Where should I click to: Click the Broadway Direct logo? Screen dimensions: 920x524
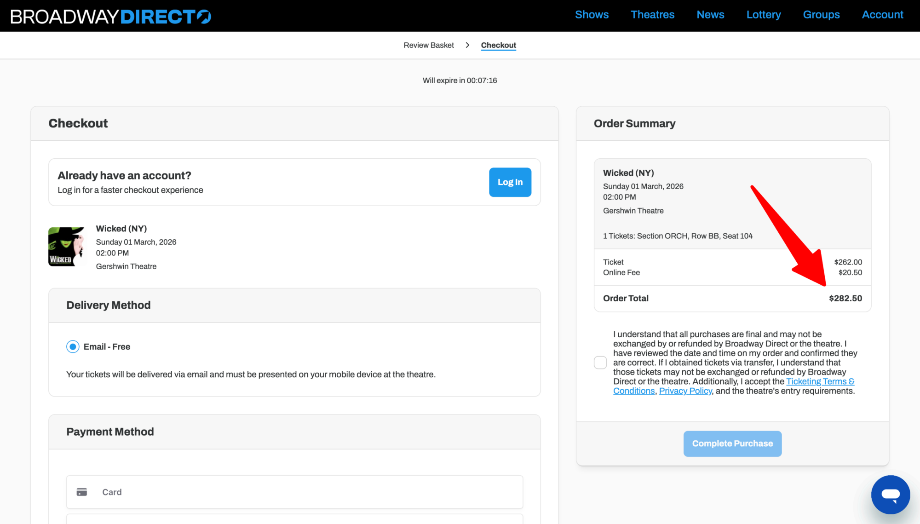(x=110, y=17)
